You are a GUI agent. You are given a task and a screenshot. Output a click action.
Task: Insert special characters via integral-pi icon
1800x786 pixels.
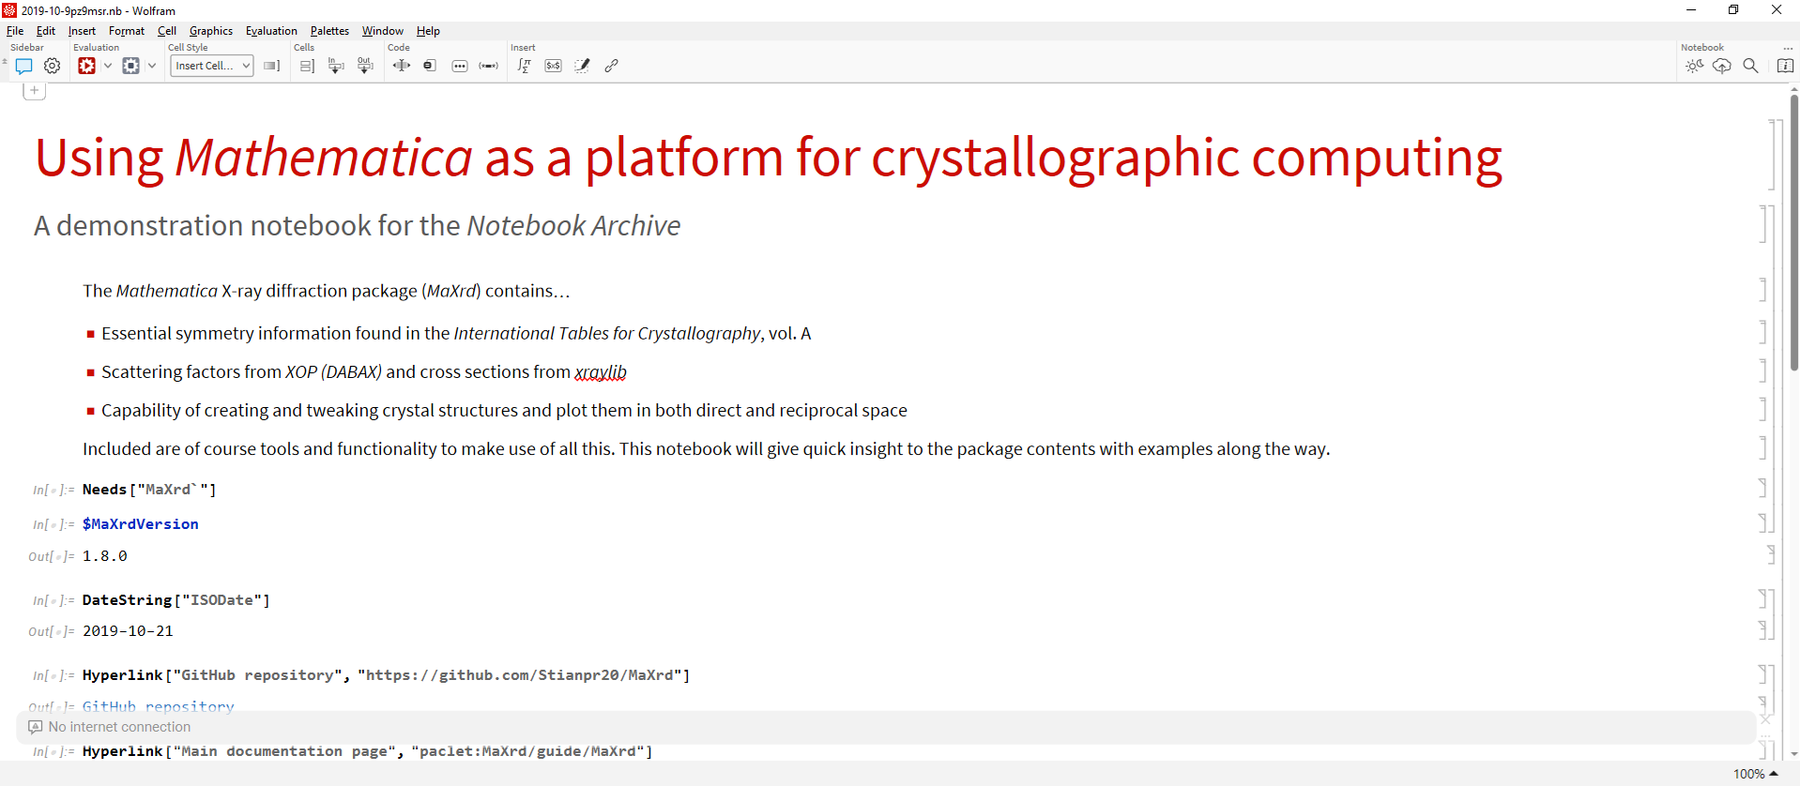point(525,66)
